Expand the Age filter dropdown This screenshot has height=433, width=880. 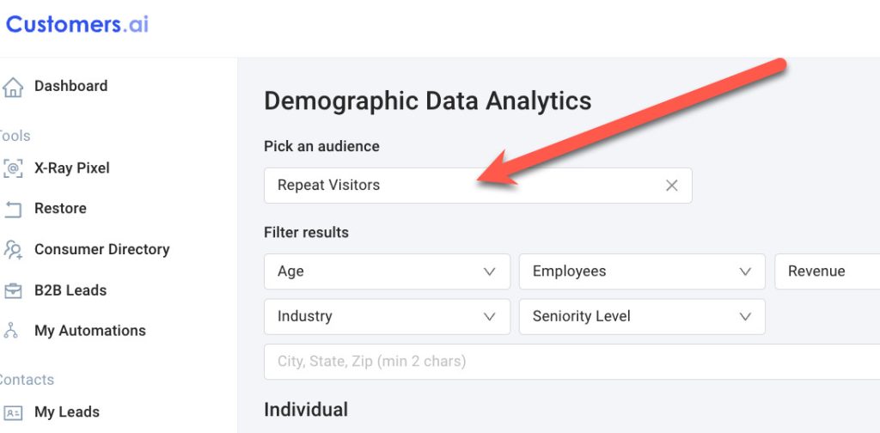coord(388,271)
